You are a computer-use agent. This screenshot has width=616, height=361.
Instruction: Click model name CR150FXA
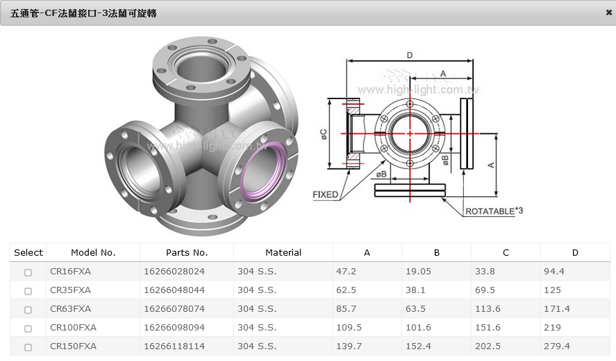tap(73, 346)
